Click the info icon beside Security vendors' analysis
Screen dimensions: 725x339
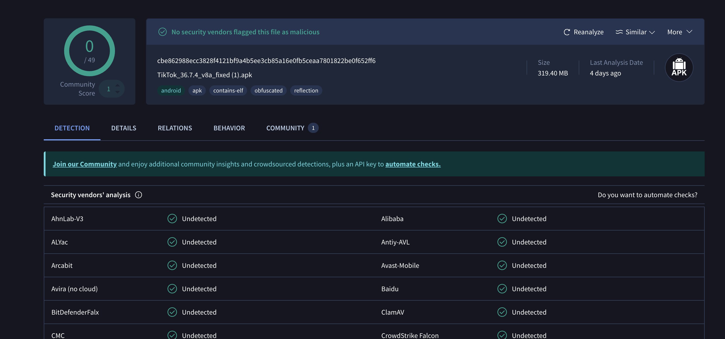(138, 195)
